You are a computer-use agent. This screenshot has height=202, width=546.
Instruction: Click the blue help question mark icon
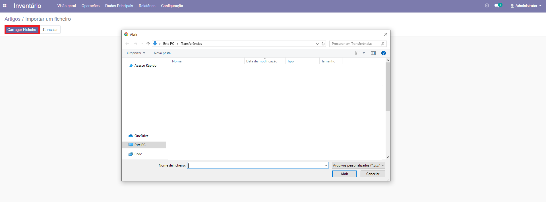383,53
